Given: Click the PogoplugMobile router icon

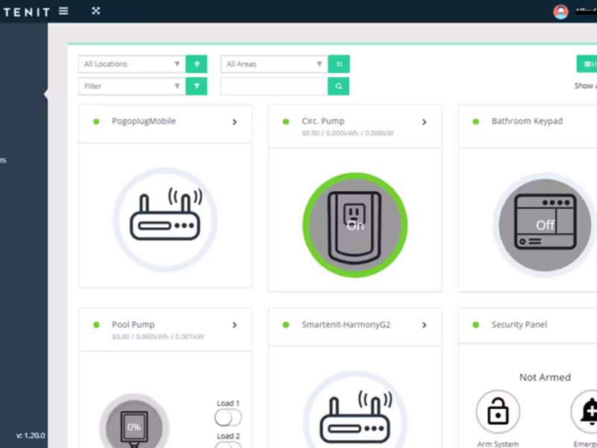Looking at the screenshot, I should coord(165,220).
